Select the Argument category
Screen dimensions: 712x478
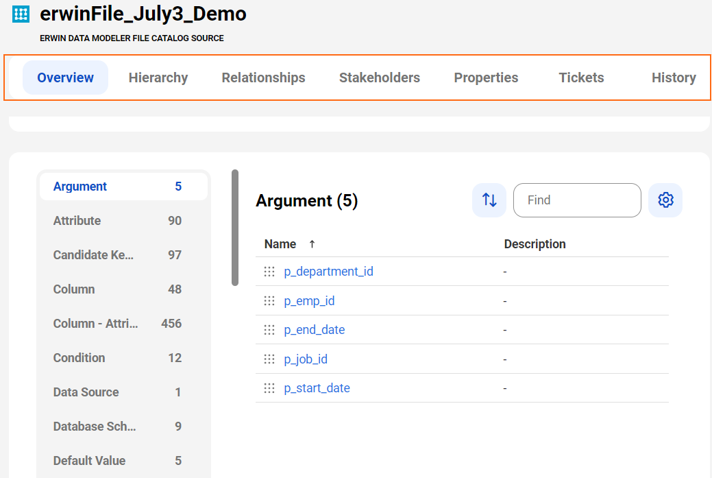pyautogui.click(x=123, y=187)
